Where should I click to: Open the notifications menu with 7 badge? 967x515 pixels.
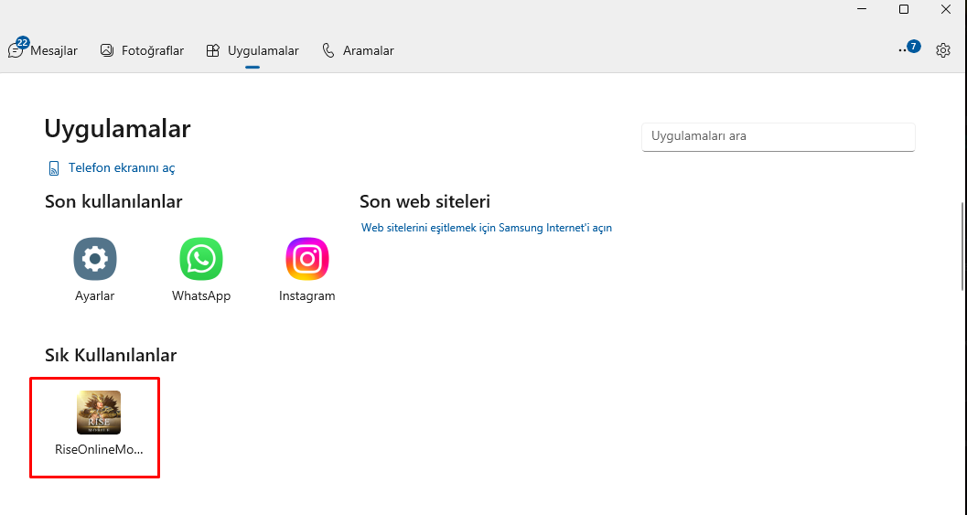pyautogui.click(x=909, y=48)
